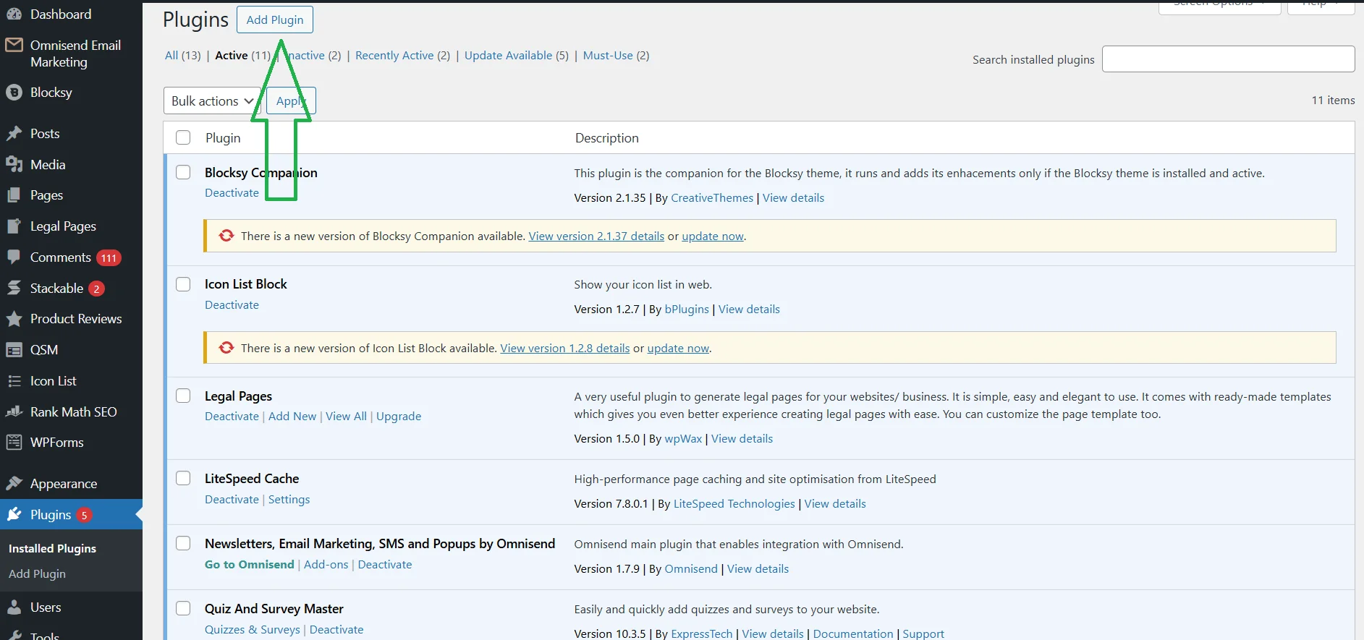This screenshot has height=640, width=1364.
Task: Expand the Bulk actions dropdown
Action: pos(212,101)
